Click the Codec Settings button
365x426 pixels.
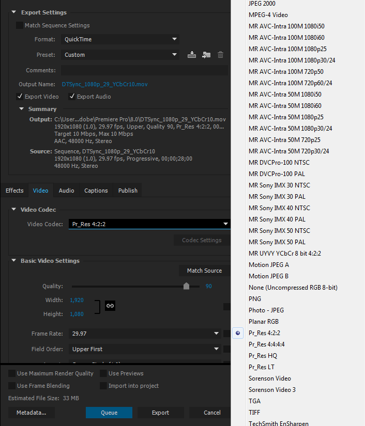pyautogui.click(x=202, y=240)
